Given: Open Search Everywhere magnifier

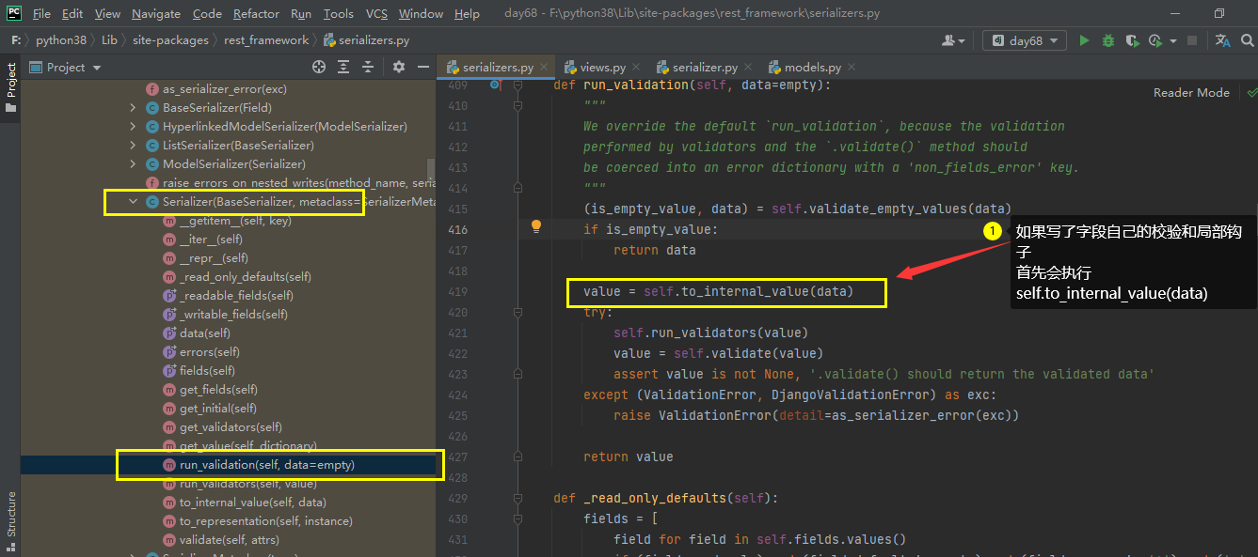Looking at the screenshot, I should pyautogui.click(x=1247, y=40).
